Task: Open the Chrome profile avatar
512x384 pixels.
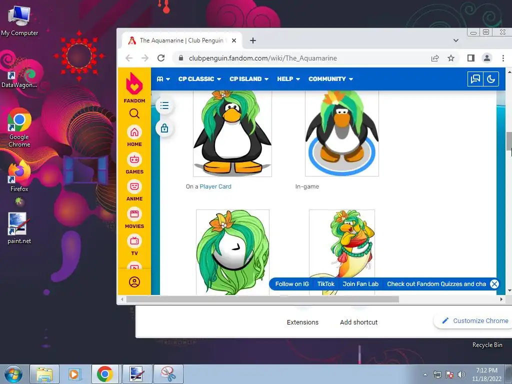Action: 487,58
